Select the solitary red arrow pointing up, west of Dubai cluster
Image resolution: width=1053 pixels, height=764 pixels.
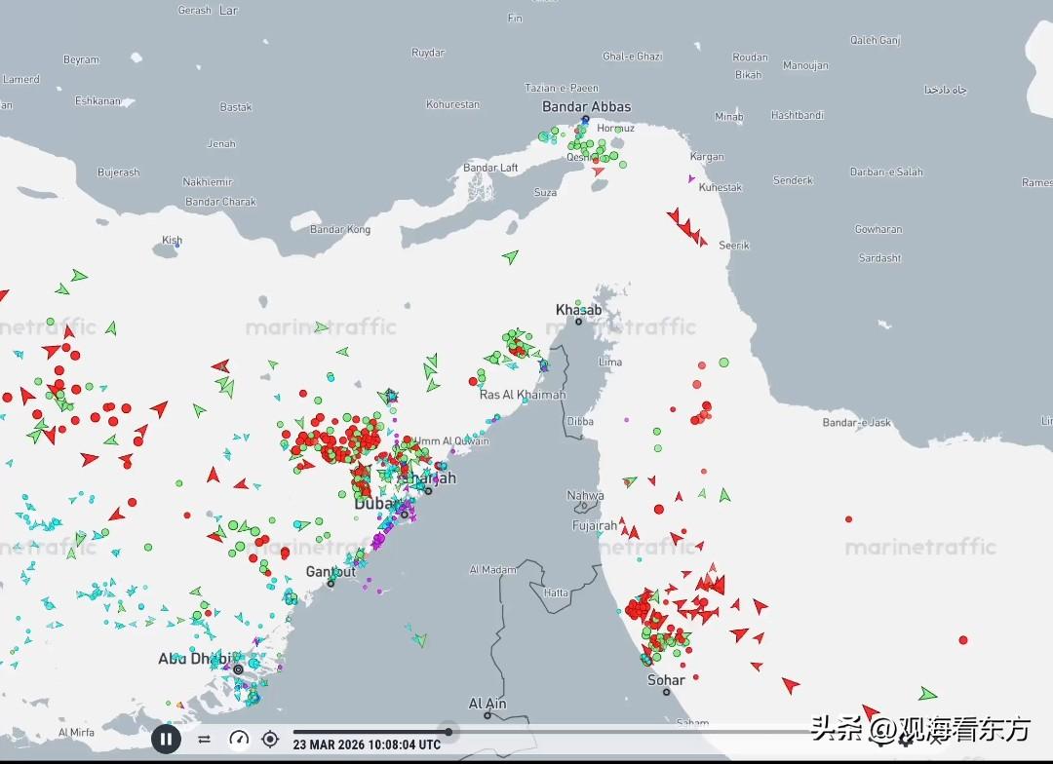[213, 476]
